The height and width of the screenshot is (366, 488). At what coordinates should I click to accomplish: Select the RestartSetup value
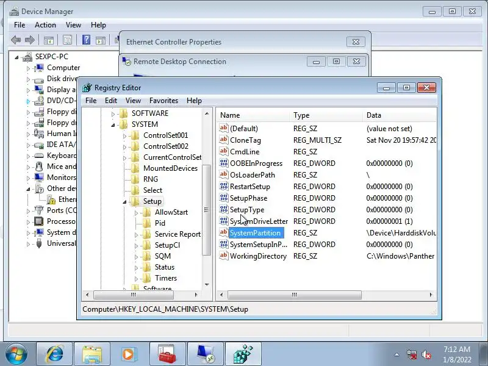[250, 187]
